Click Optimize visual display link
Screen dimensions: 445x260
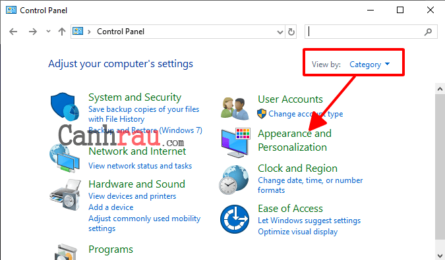(298, 232)
